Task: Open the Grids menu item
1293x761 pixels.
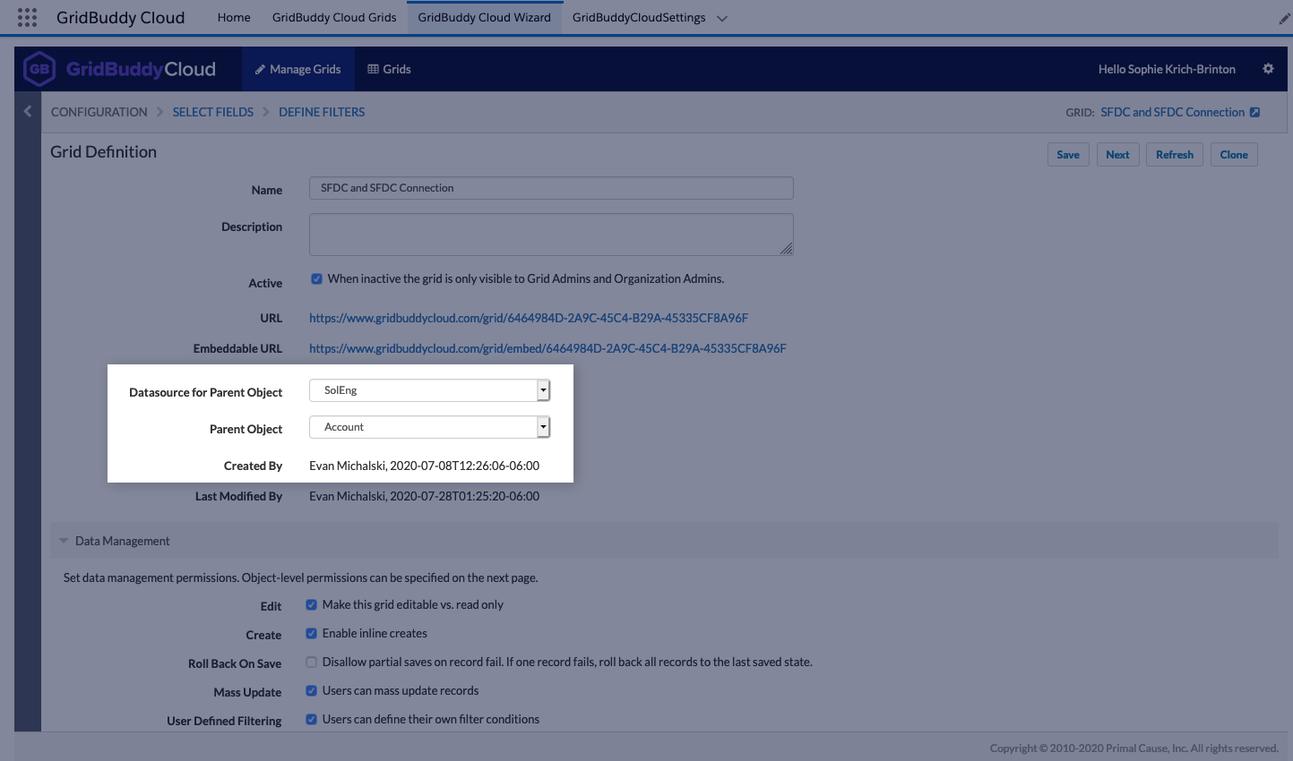Action: click(389, 69)
